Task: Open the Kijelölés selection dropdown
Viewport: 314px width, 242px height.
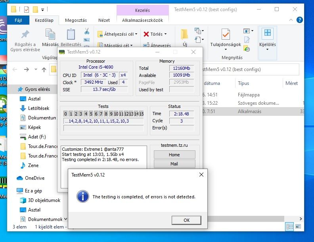Action: pos(268,43)
